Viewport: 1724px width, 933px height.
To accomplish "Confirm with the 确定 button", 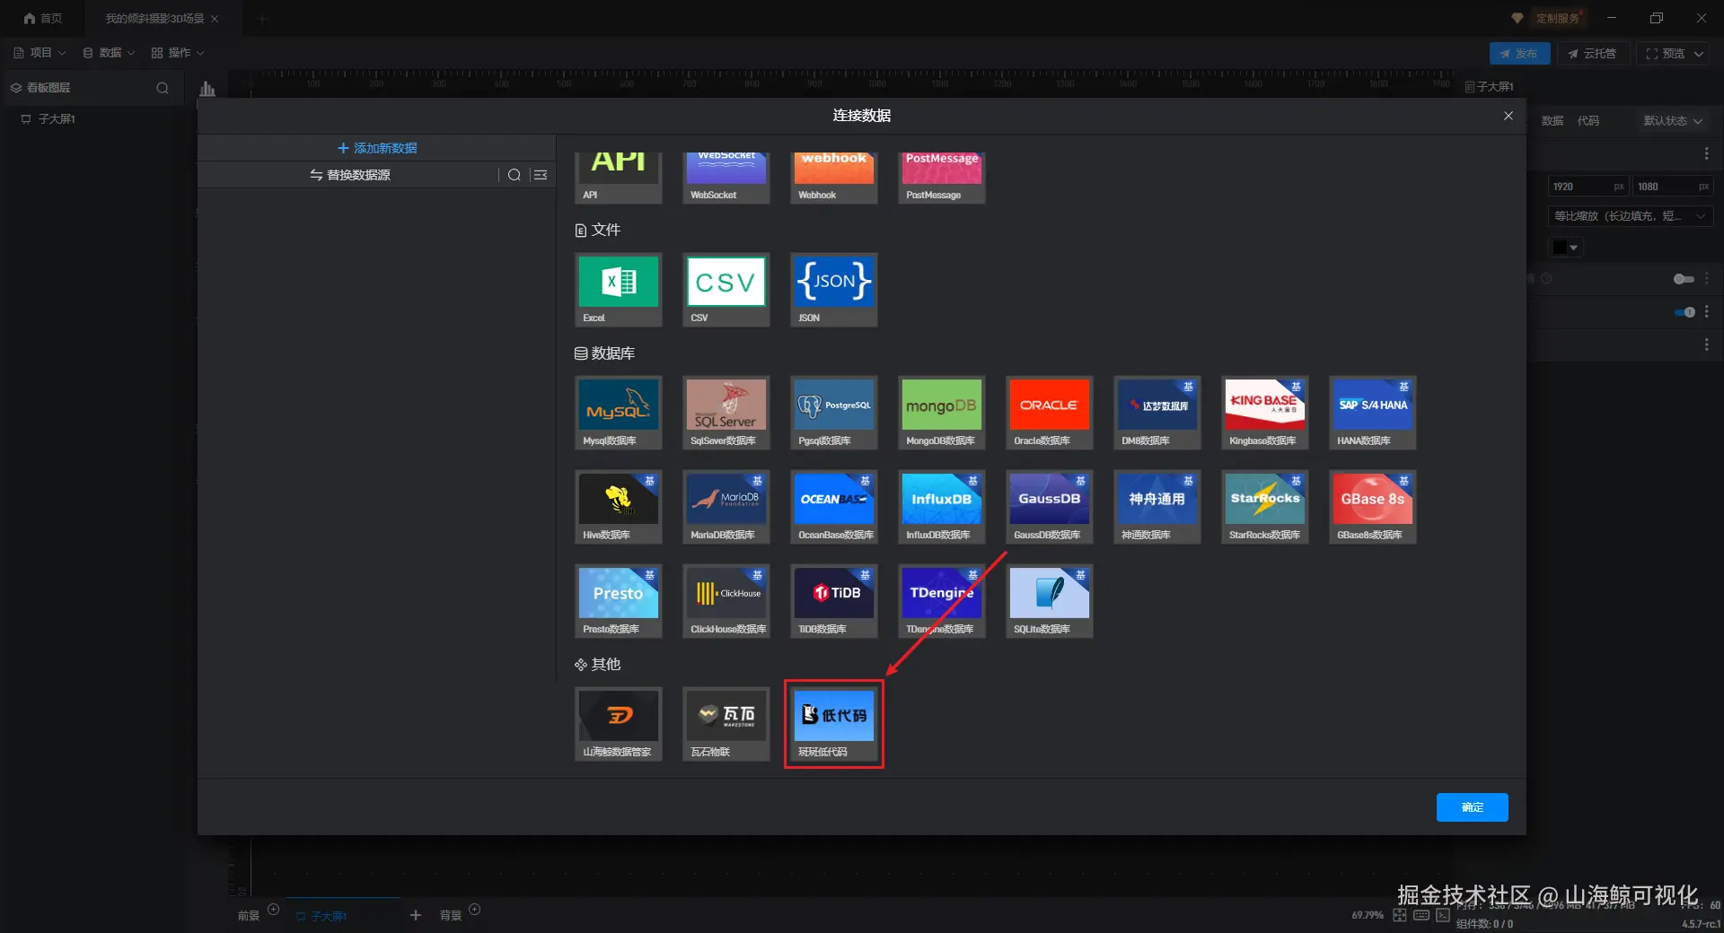I will (x=1472, y=807).
